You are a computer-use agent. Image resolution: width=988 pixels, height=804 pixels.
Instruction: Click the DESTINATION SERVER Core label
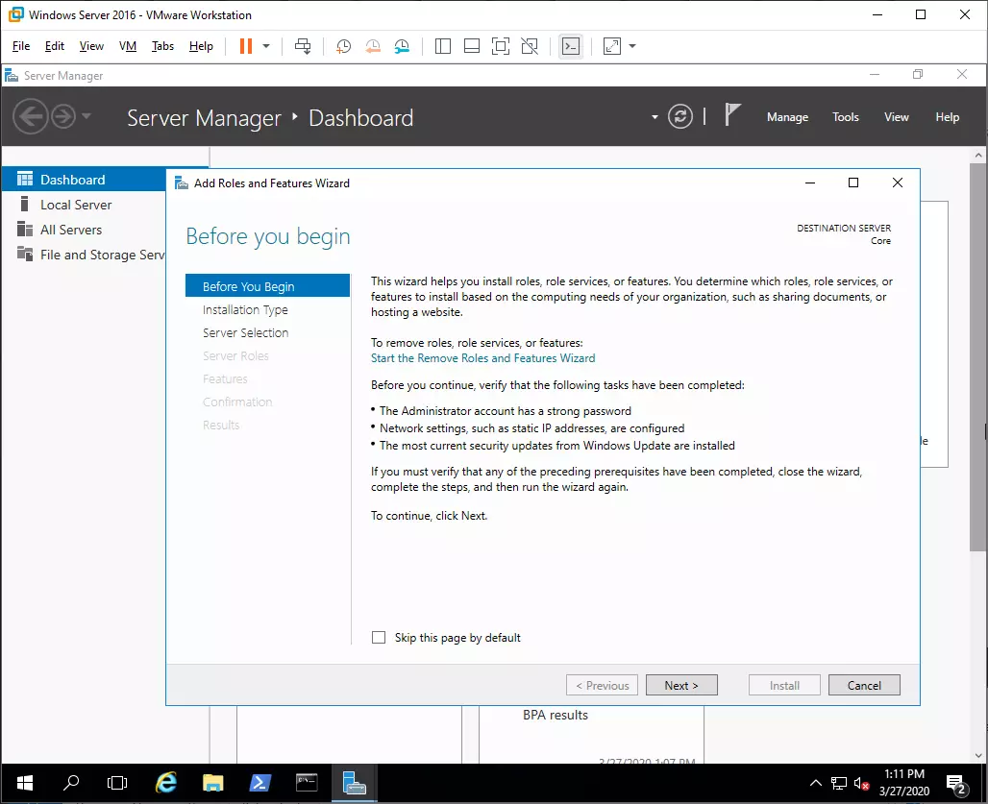(844, 234)
